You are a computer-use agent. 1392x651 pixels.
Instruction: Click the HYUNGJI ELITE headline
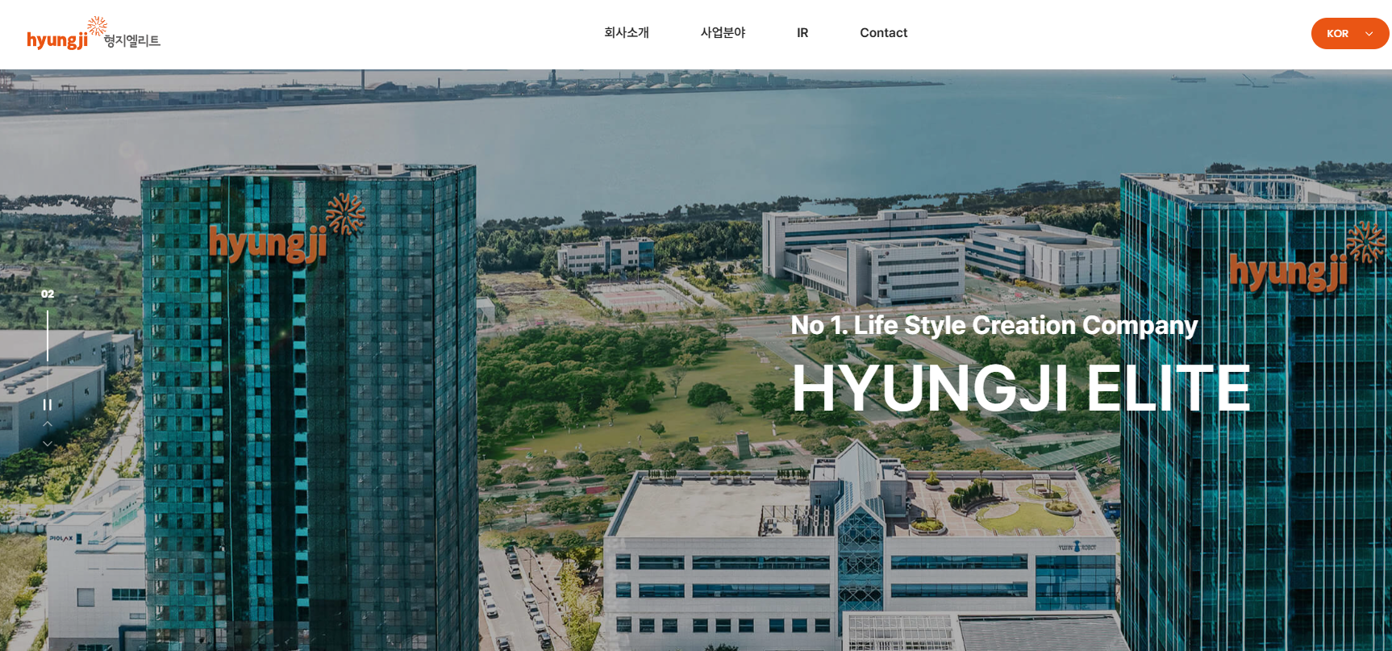(x=1021, y=389)
